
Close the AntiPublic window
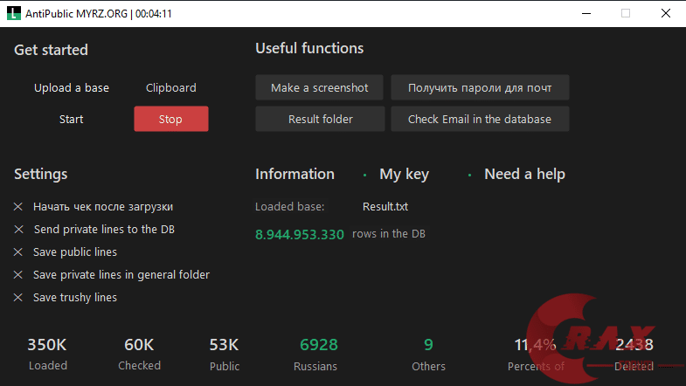pos(665,14)
